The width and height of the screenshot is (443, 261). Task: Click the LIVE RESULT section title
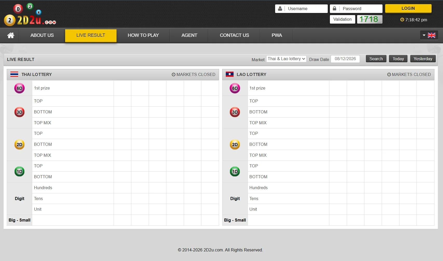pos(21,59)
